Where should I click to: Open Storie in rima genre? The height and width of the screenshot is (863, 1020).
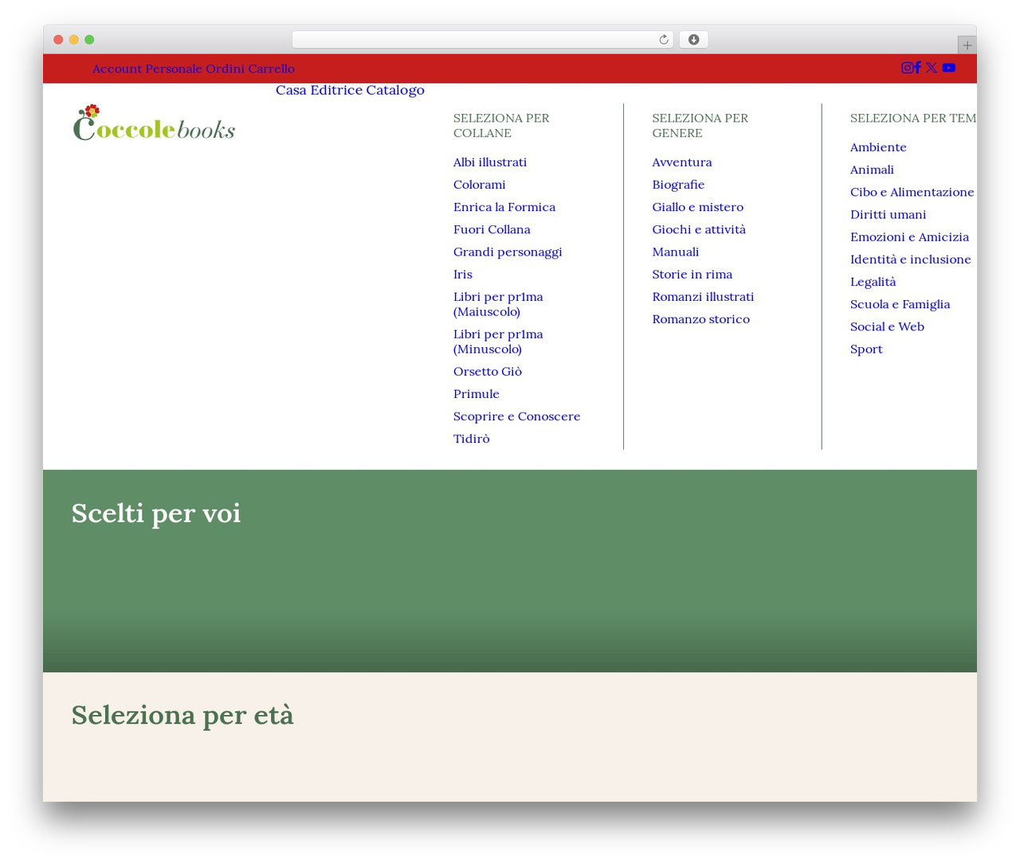(x=692, y=274)
